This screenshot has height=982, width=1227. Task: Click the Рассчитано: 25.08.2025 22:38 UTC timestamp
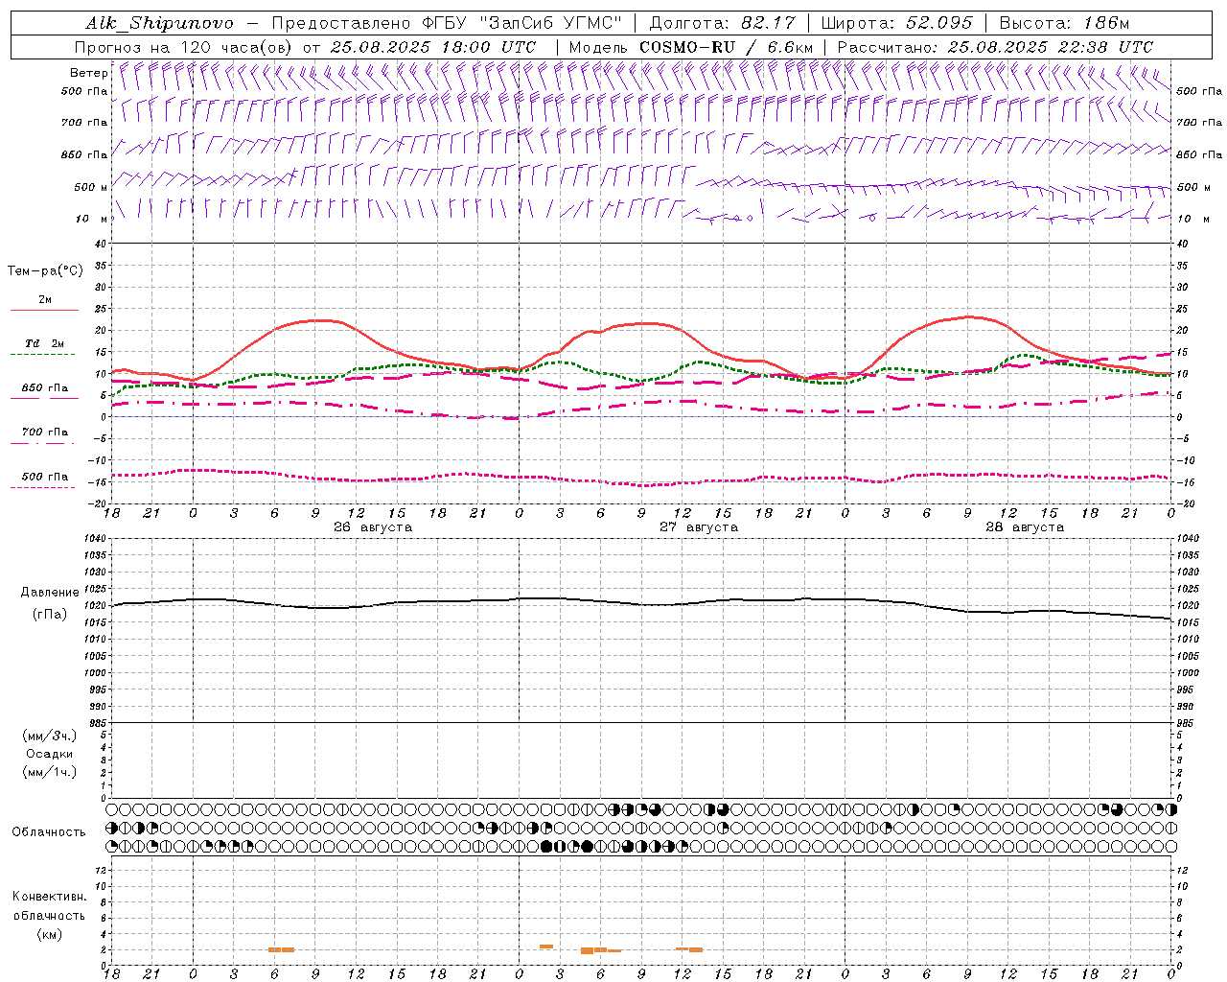(995, 47)
